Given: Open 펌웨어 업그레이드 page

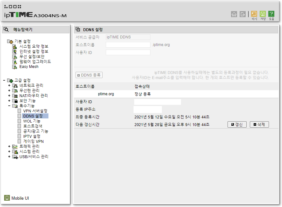Looking at the screenshot, I should [35, 62].
